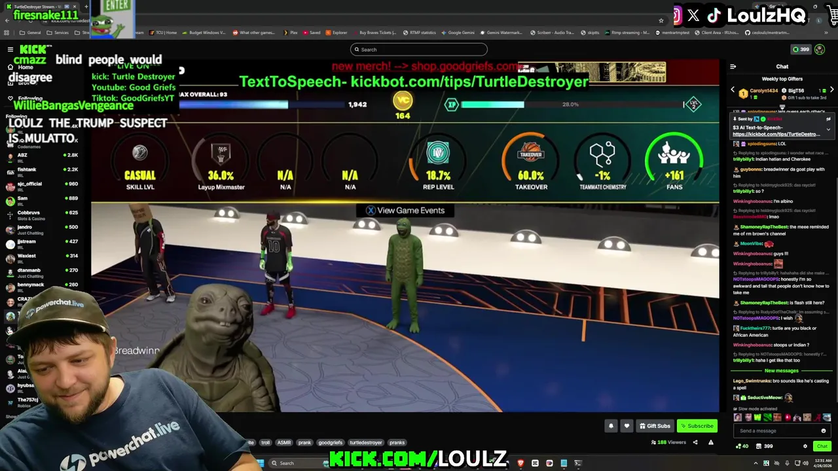Open the Plex bookmark
The height and width of the screenshot is (471, 838).
pos(290,33)
